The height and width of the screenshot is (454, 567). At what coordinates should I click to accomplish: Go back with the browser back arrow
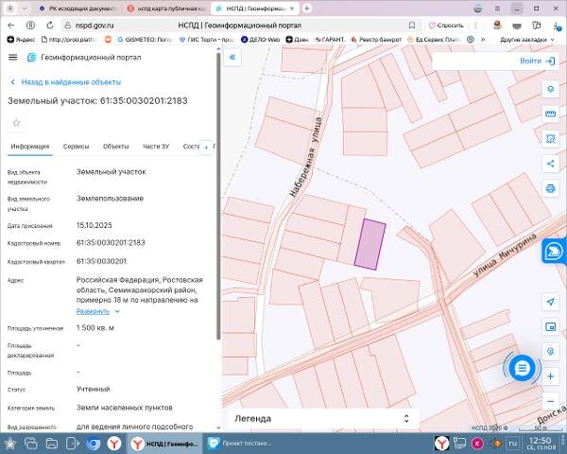point(10,25)
